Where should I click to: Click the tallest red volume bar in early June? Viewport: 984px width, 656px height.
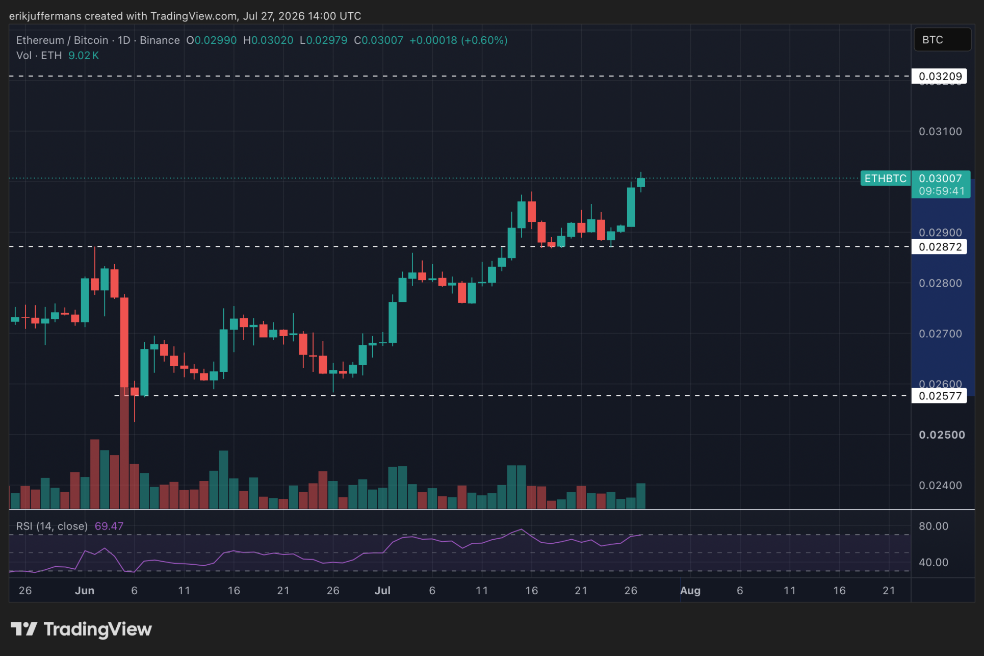124,449
